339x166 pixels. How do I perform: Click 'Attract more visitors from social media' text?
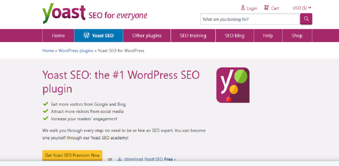[x=87, y=111]
